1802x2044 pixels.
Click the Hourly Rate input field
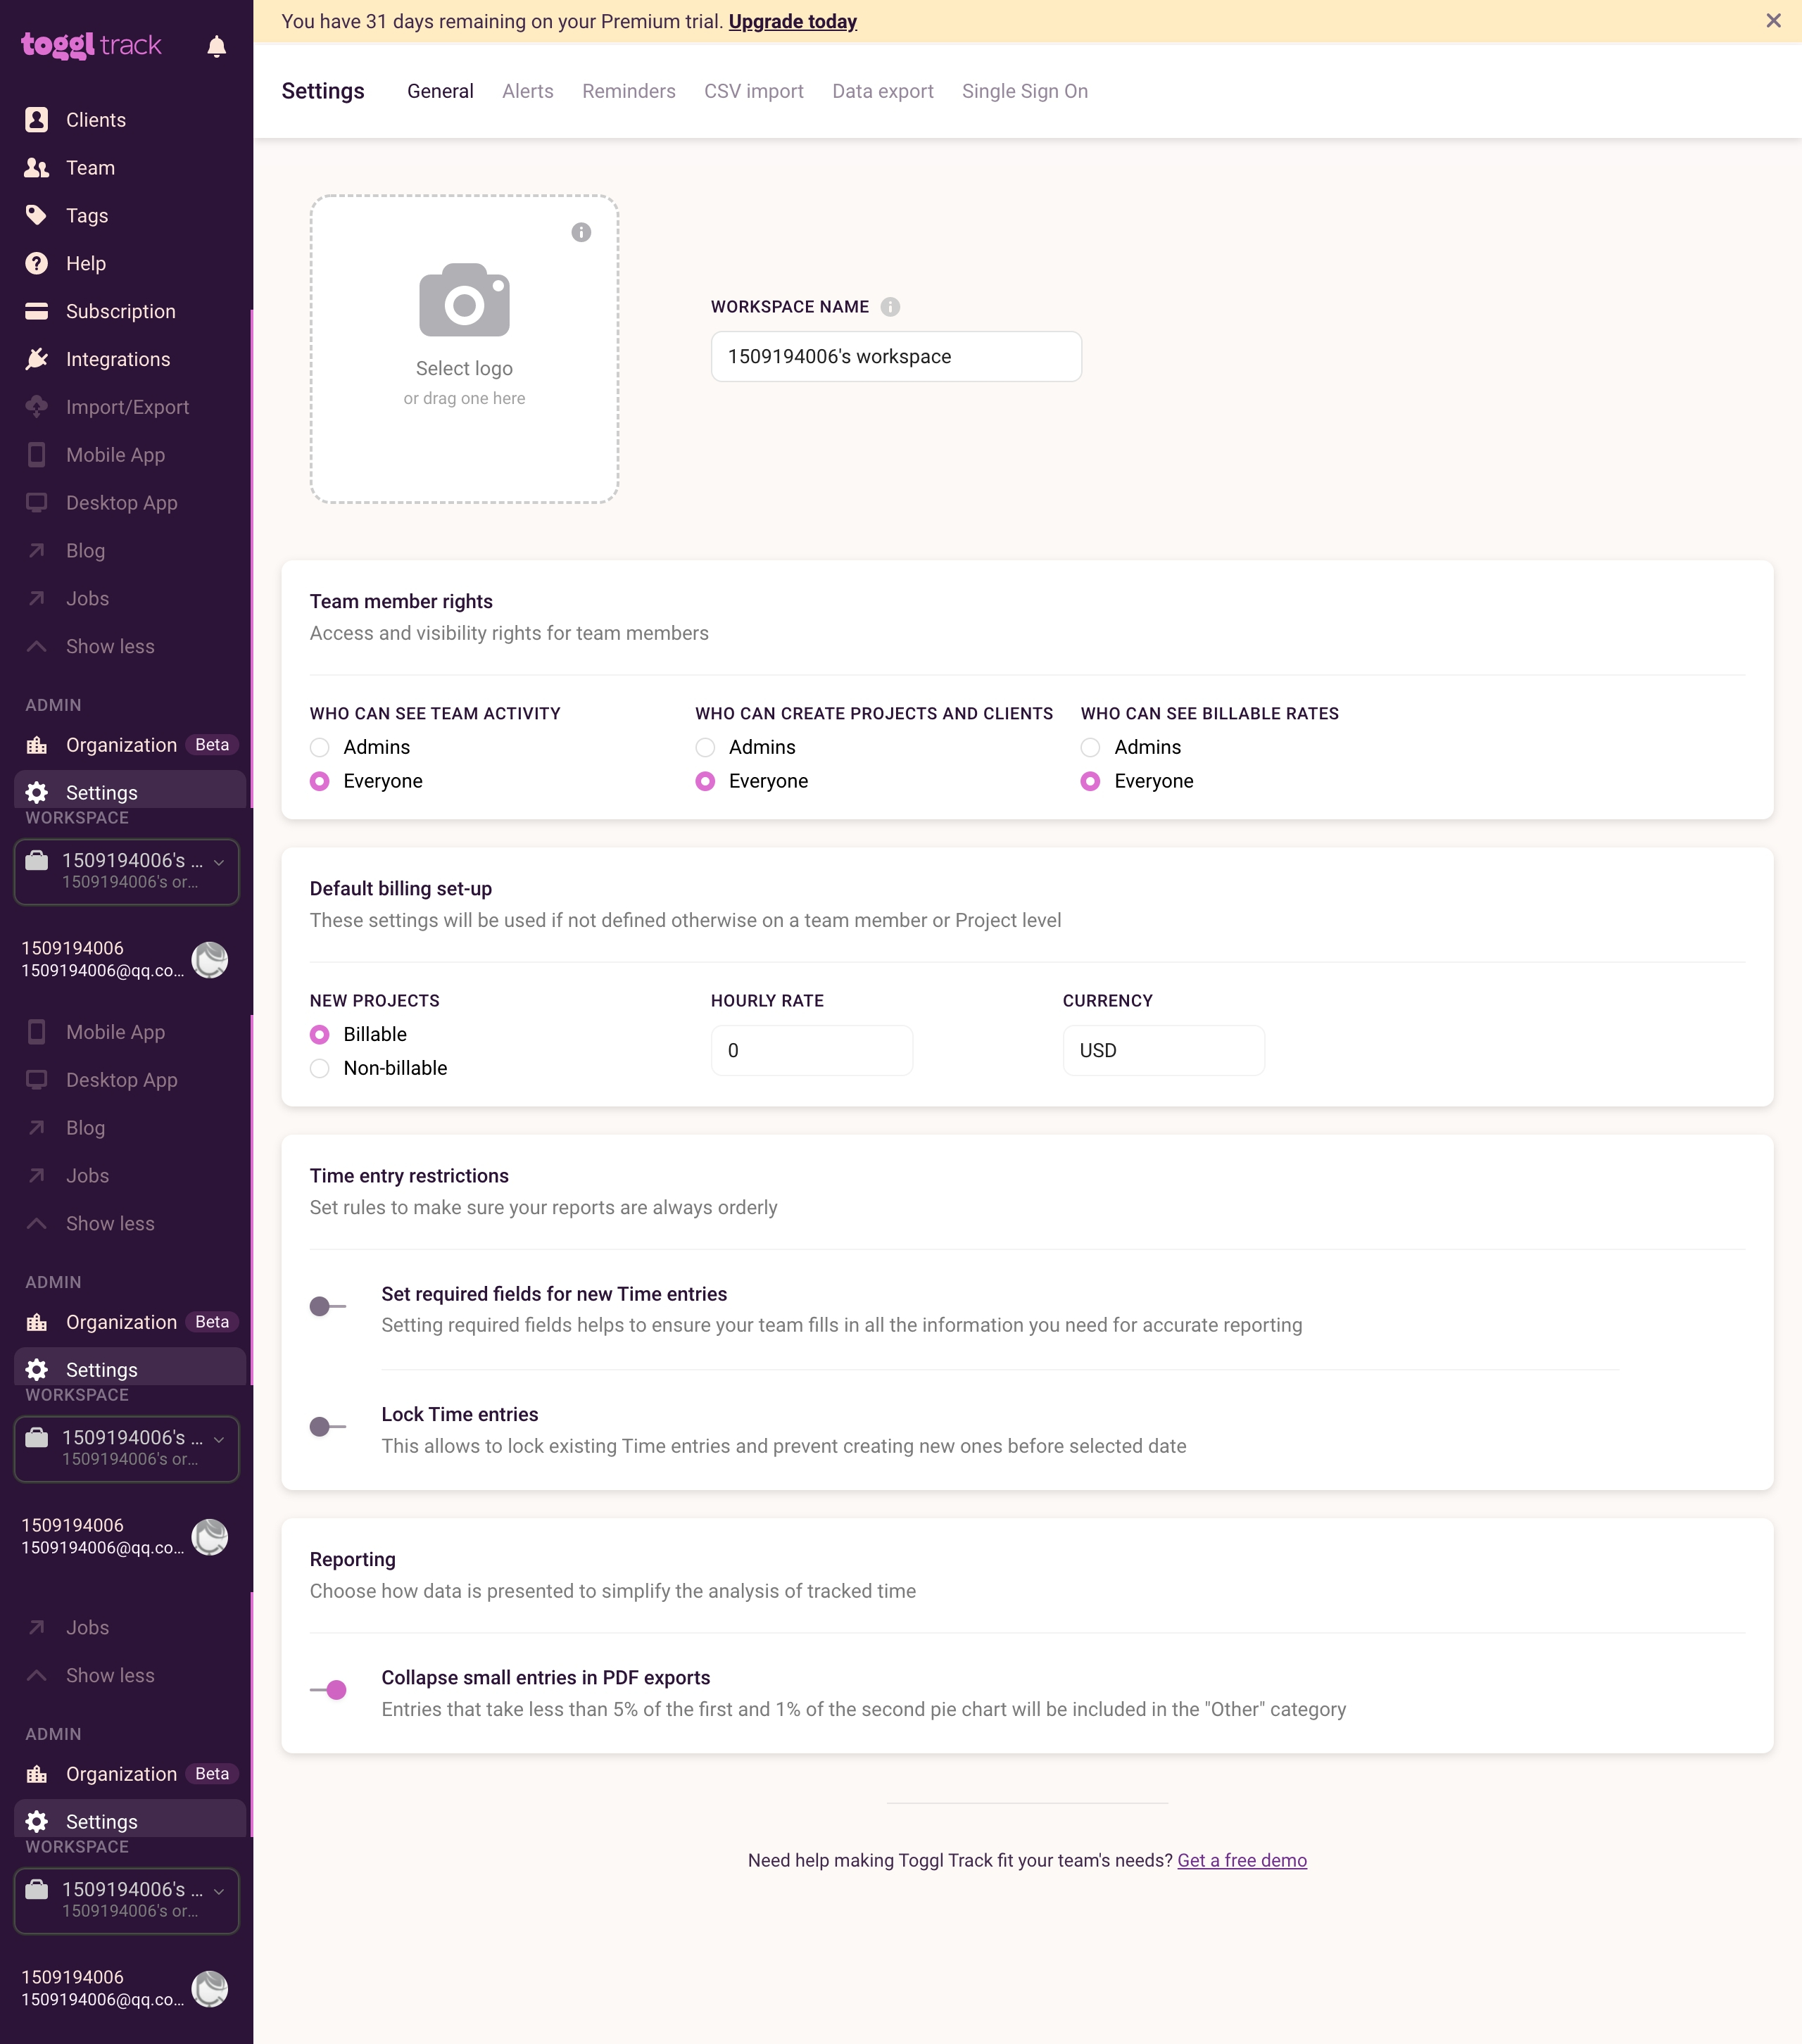click(x=811, y=1050)
